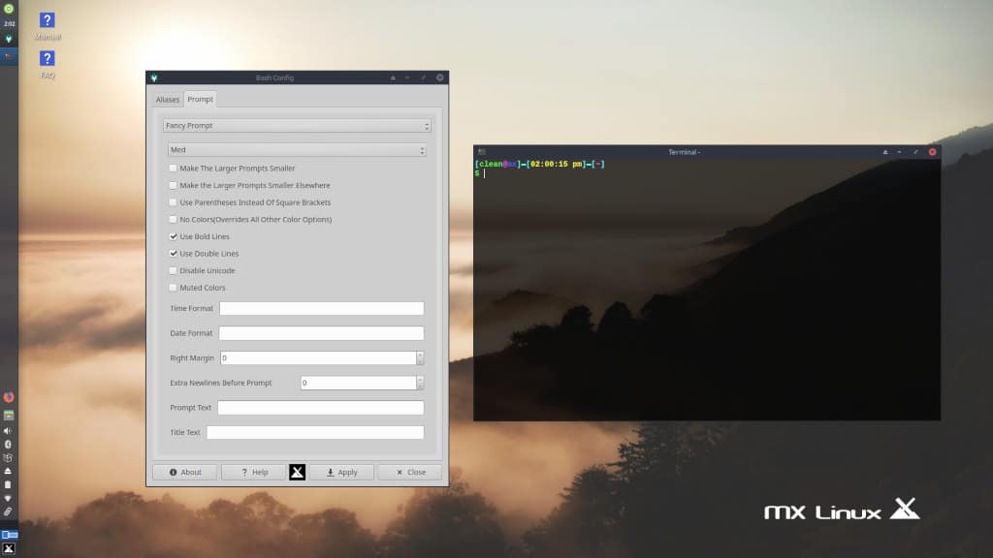Close the Terminal window with the red button
Screen dimensions: 993x558
click(x=932, y=152)
